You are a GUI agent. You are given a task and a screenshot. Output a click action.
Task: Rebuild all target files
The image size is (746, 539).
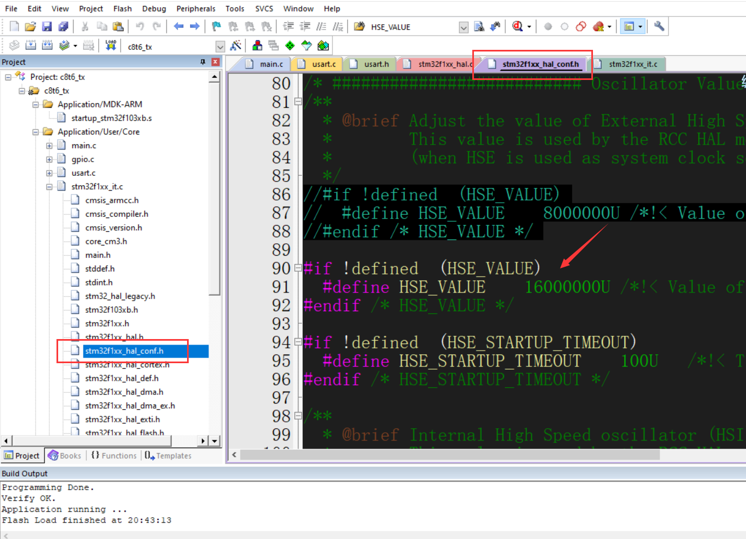[47, 45]
